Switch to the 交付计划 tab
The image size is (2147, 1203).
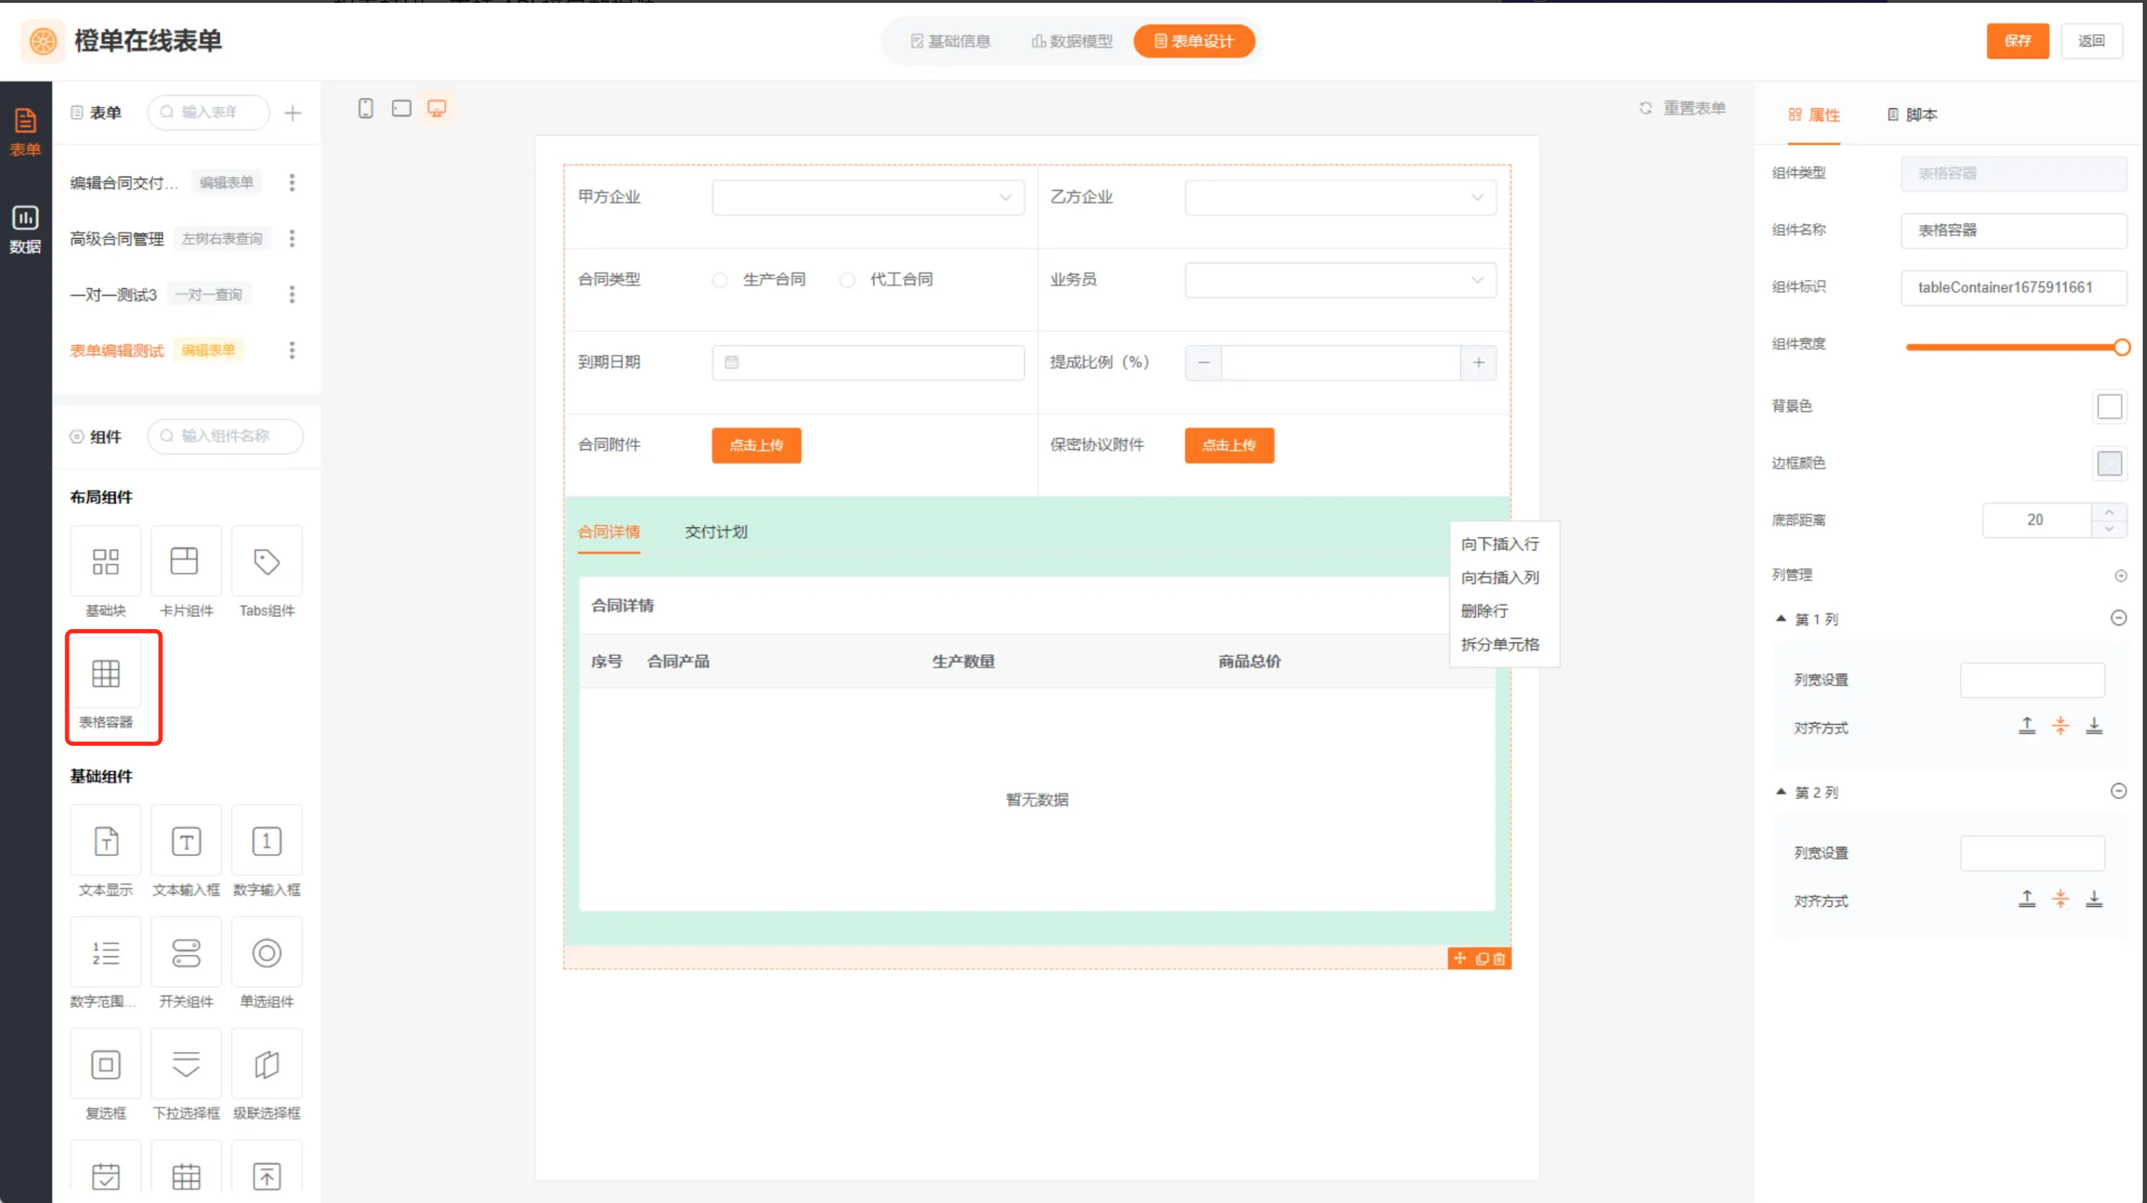click(x=715, y=532)
